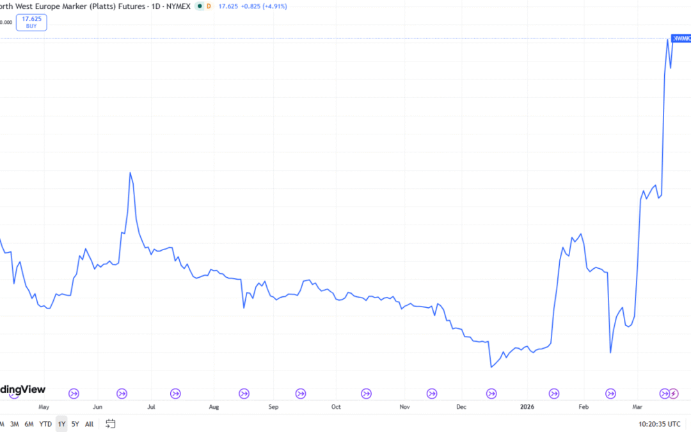Image resolution: width=691 pixels, height=432 pixels.
Task: Click the rollover marker just before August
Action: 176,393
